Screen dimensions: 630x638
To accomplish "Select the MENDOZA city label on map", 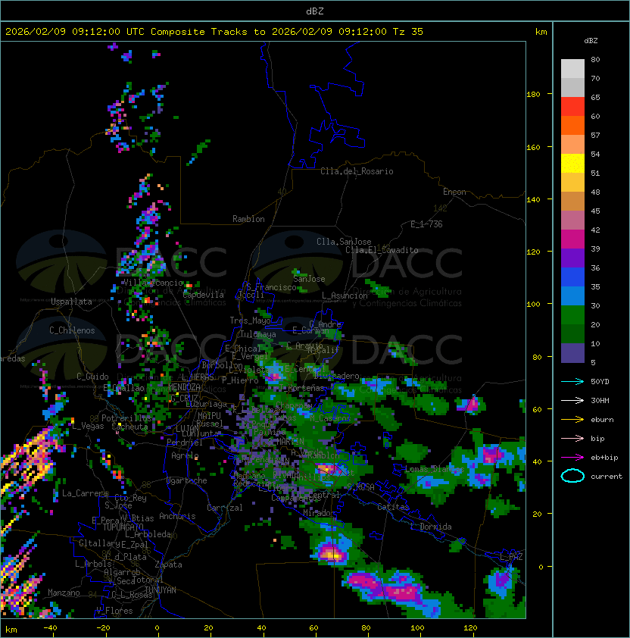I will 184,386.
